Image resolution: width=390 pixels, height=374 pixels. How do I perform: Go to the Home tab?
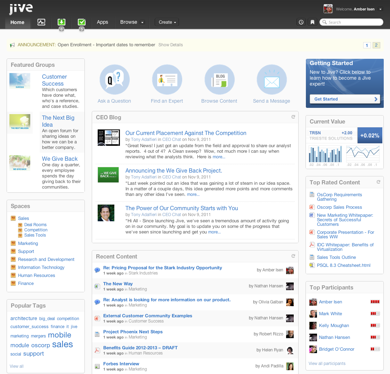tap(17, 22)
